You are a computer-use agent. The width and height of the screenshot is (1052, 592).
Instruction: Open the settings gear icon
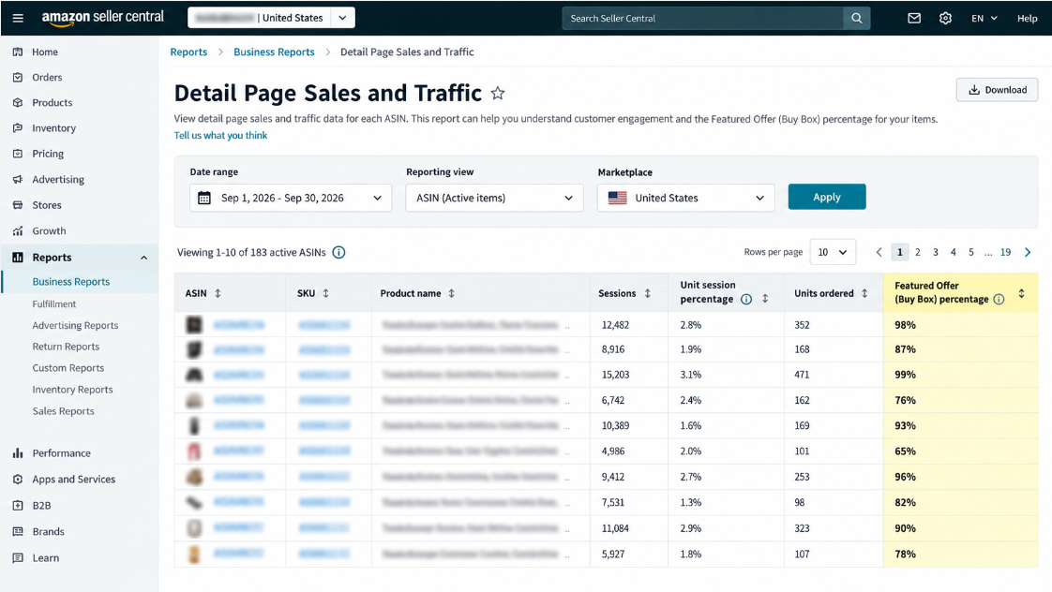point(945,18)
